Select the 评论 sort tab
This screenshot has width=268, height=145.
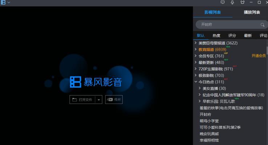(x=263, y=36)
